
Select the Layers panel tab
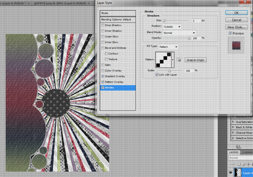(234, 152)
